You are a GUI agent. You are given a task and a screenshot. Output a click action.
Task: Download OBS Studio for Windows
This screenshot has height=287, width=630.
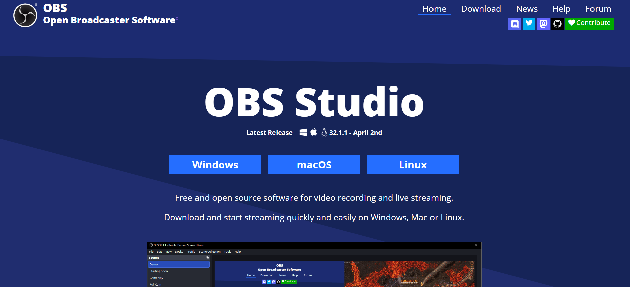coord(215,165)
